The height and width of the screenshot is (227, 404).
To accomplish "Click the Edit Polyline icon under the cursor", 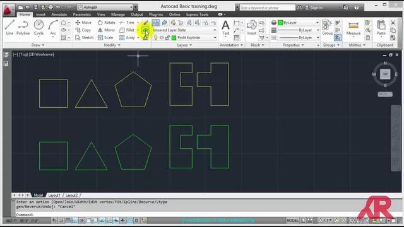I will click(x=146, y=30).
